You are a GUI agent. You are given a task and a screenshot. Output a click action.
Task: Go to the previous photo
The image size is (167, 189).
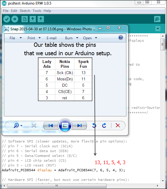pyautogui.click(x=51, y=126)
